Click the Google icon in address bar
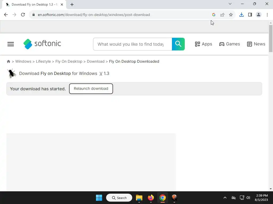The width and height of the screenshot is (273, 204). click(214, 15)
